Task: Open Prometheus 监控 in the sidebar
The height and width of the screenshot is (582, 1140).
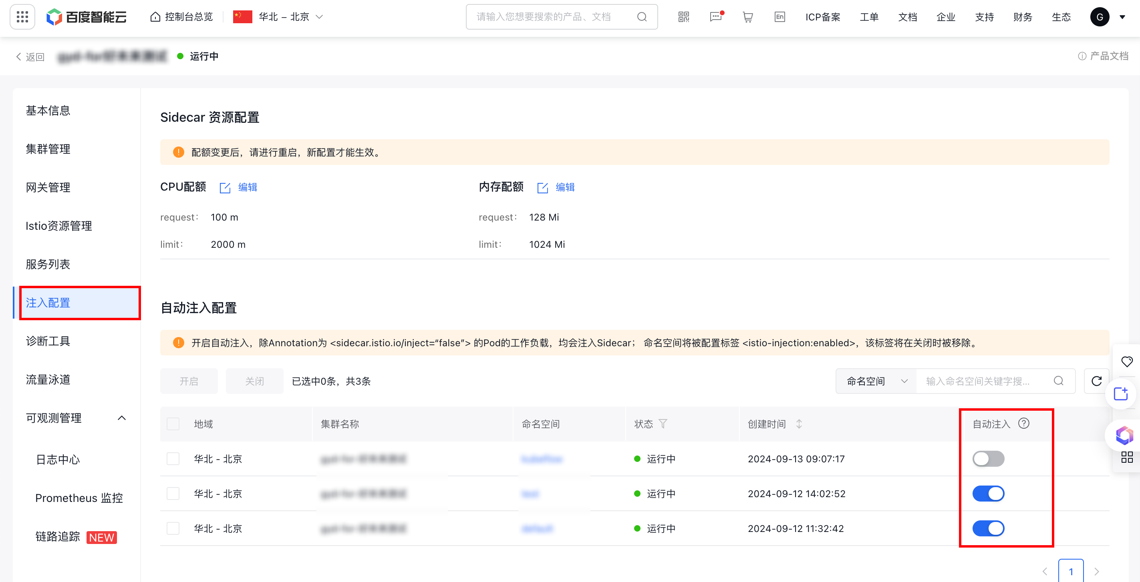Action: point(79,498)
